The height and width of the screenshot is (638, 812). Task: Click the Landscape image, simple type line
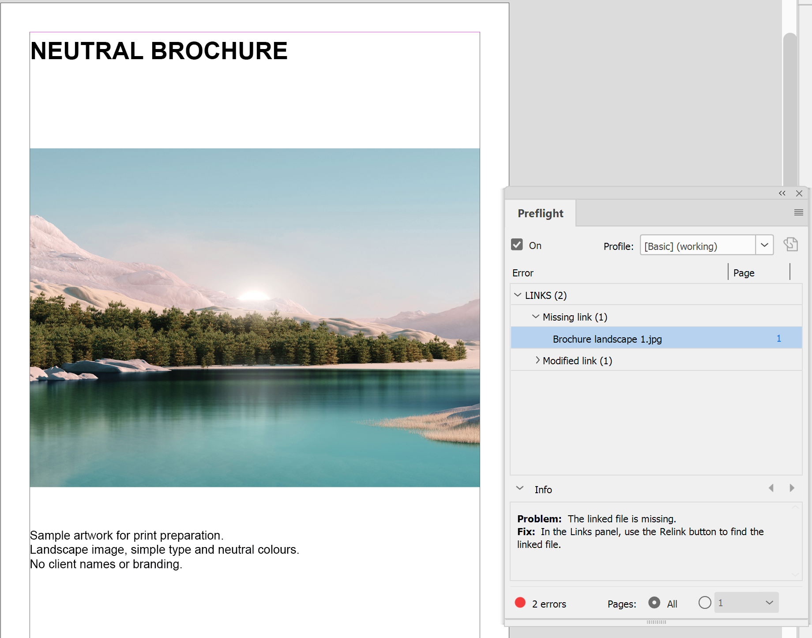(165, 550)
